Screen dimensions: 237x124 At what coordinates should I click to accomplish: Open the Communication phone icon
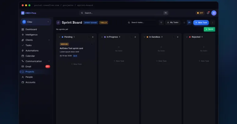[23, 61]
